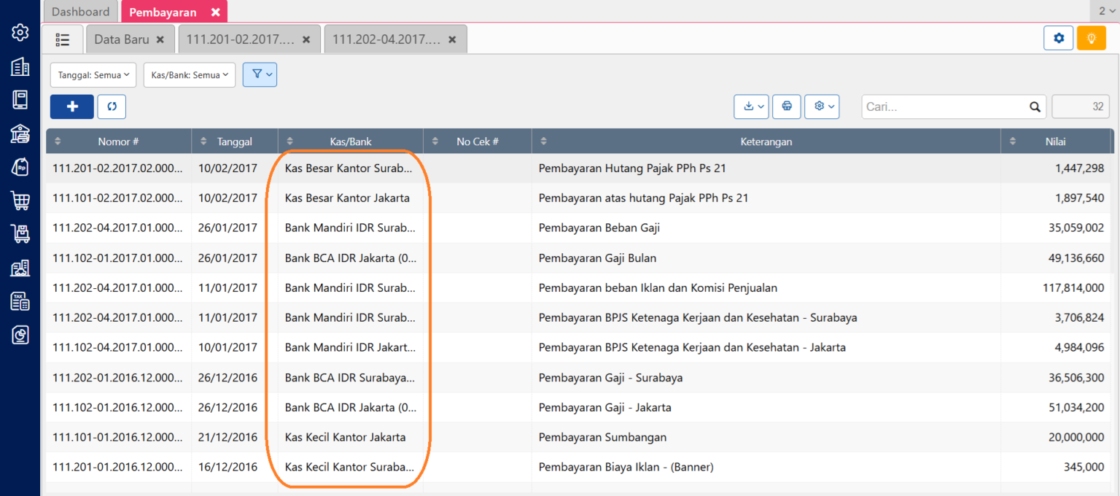Click the yellow lightbulb help icon
This screenshot has height=496, width=1120.
coord(1091,36)
